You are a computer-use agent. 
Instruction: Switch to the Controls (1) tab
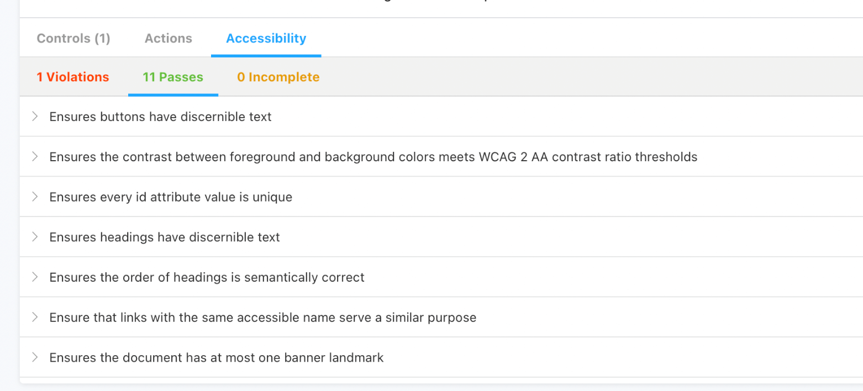[73, 39]
